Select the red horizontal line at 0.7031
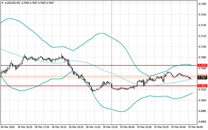 [x=99, y=86]
